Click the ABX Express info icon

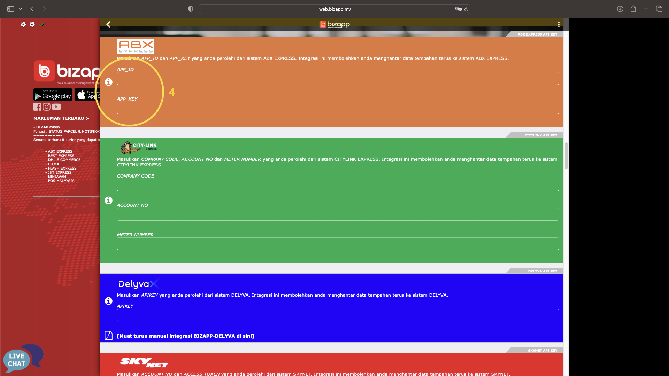(109, 82)
